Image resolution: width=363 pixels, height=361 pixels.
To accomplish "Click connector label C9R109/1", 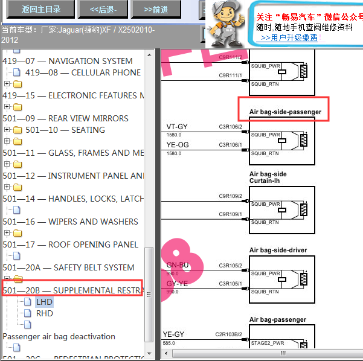I will (x=230, y=214).
